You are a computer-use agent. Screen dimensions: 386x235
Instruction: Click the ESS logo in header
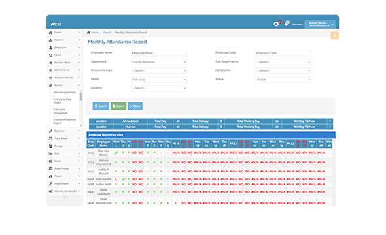pos(56,24)
